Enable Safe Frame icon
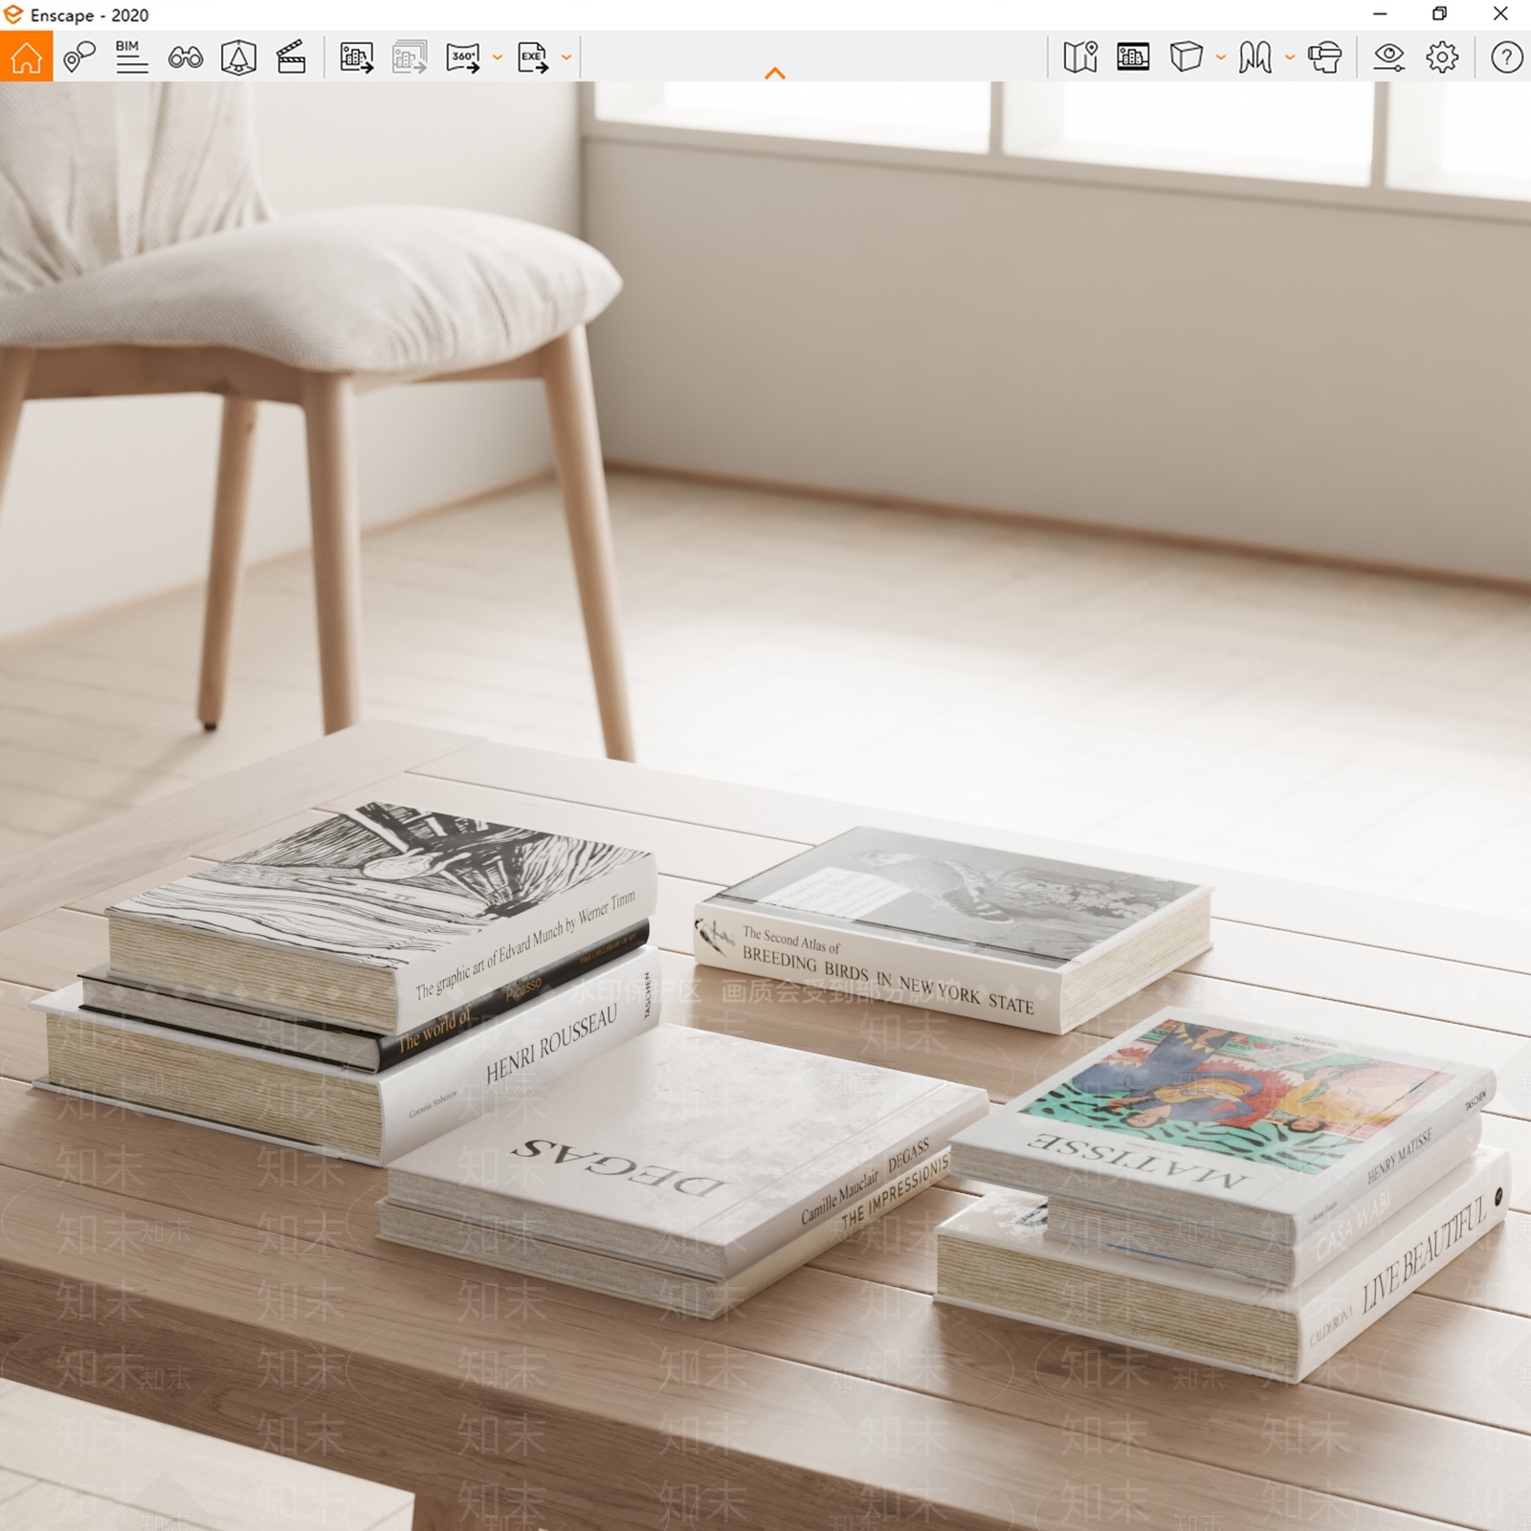Screen dimensions: 1531x1531 [238, 57]
